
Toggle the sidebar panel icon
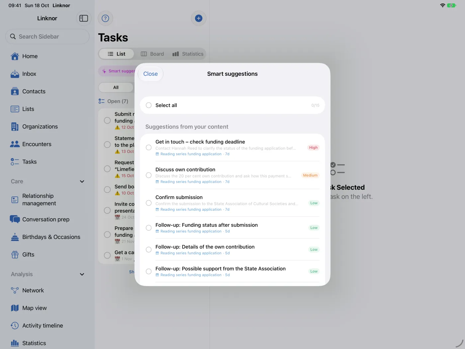[x=84, y=18]
